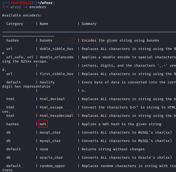Select the none encoder entry
Viewport: 176px width, 172px height.
tap(44, 149)
